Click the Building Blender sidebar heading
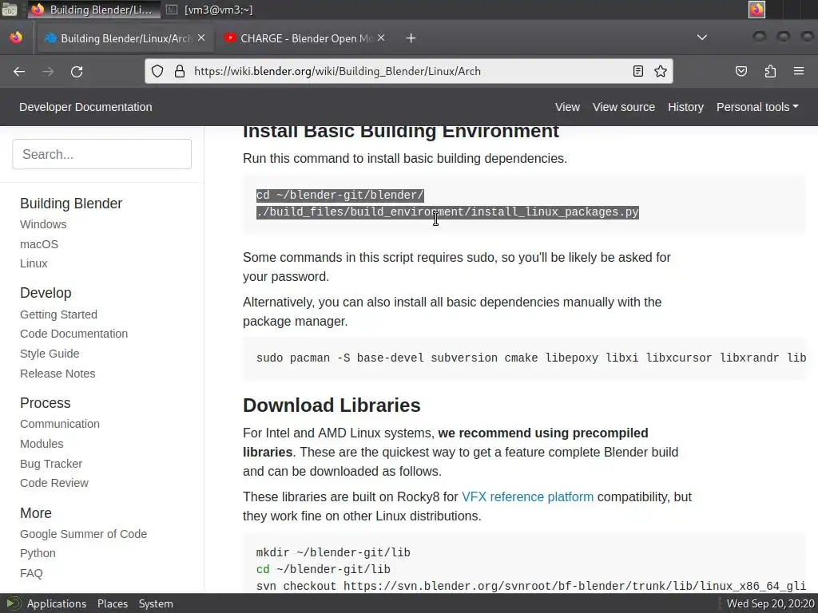818x613 pixels. click(x=71, y=204)
